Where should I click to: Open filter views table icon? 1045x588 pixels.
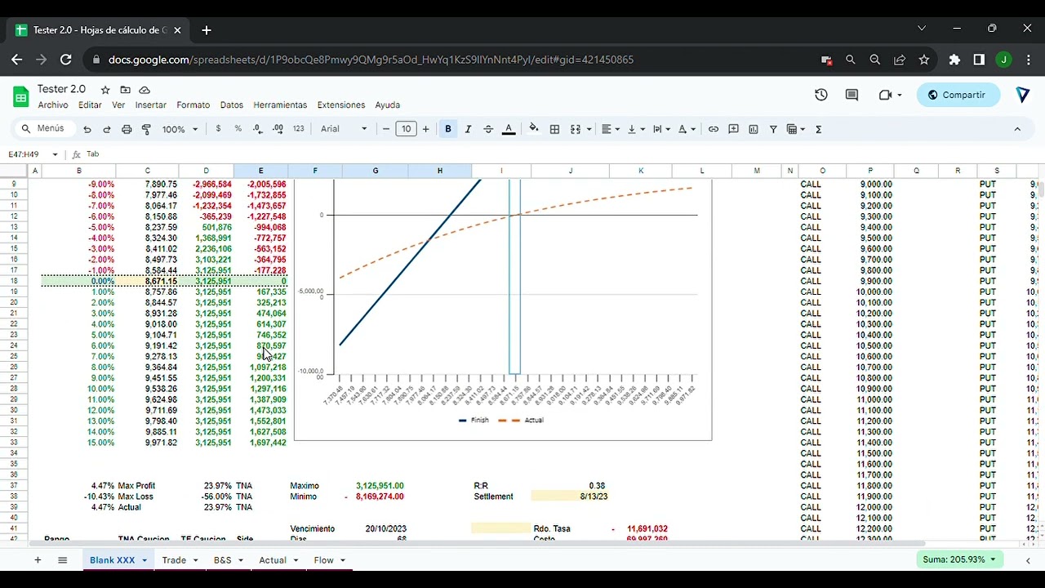pos(795,129)
